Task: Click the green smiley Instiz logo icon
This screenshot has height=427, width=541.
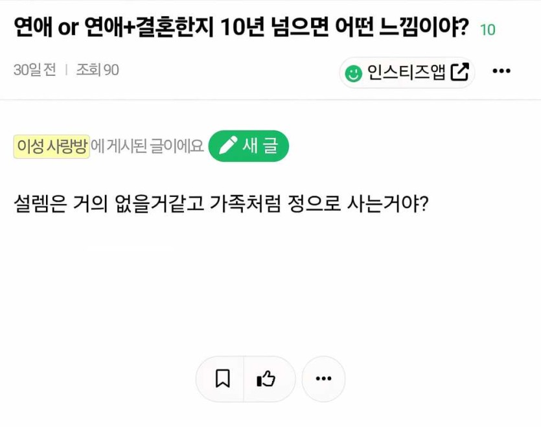Action: (x=353, y=73)
